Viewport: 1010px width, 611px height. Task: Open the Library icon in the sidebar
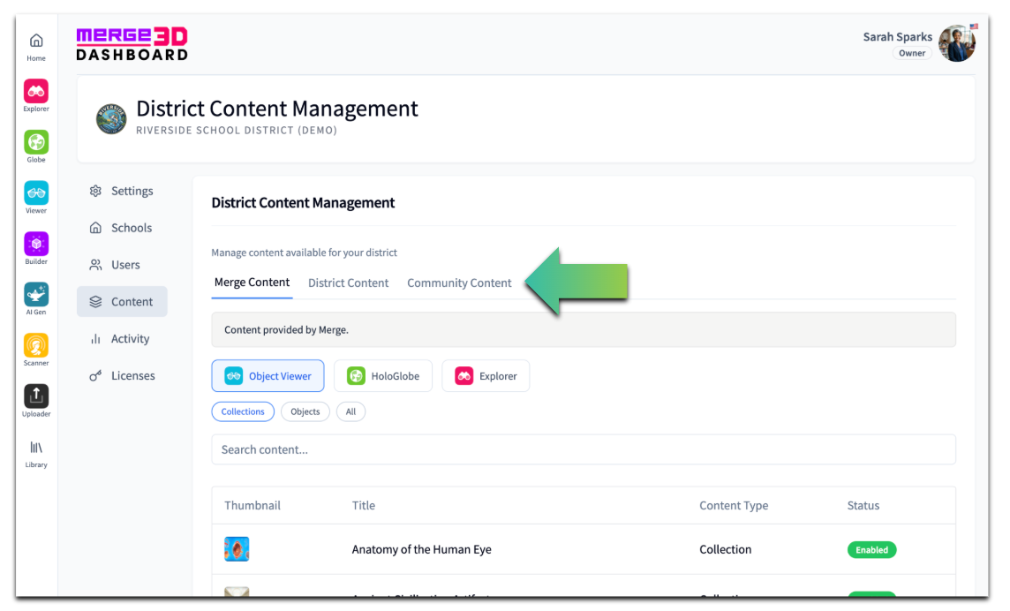36,448
